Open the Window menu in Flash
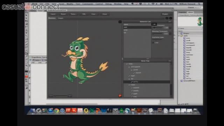Screen dimensions: 224x126 118,4
